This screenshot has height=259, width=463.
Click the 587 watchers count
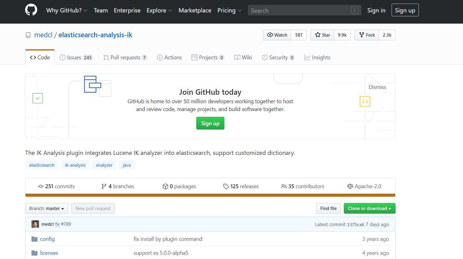point(299,35)
